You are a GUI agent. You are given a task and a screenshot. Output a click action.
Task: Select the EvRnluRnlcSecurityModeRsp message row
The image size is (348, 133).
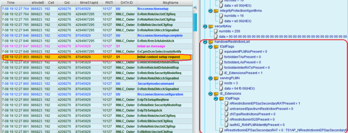97,105
